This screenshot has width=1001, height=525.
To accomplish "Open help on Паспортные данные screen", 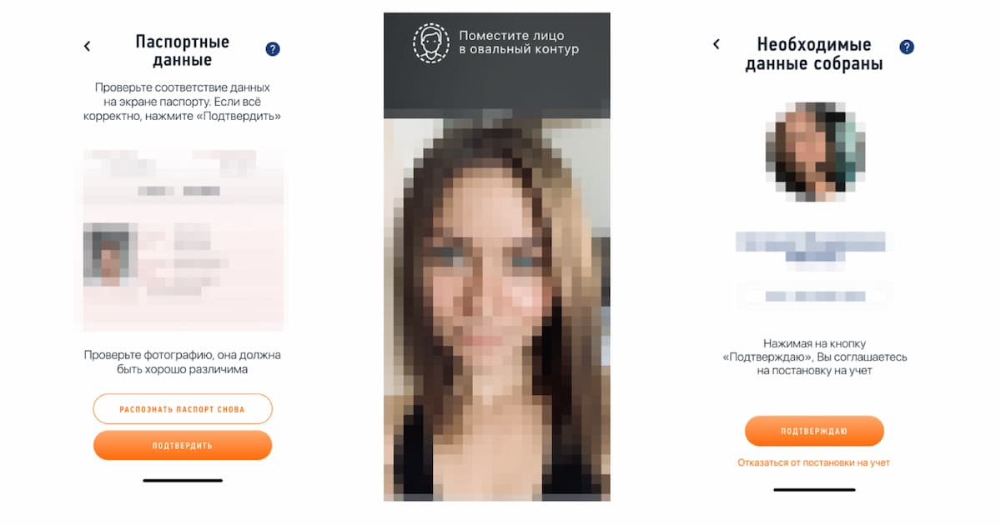I will (x=273, y=49).
